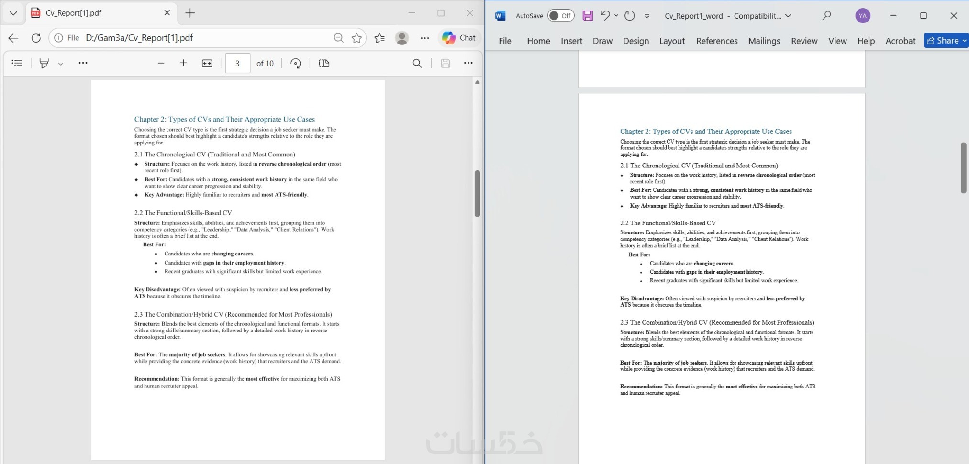Open Customize Quick Access Toolbar dropdown
969x464 pixels.
click(x=647, y=16)
